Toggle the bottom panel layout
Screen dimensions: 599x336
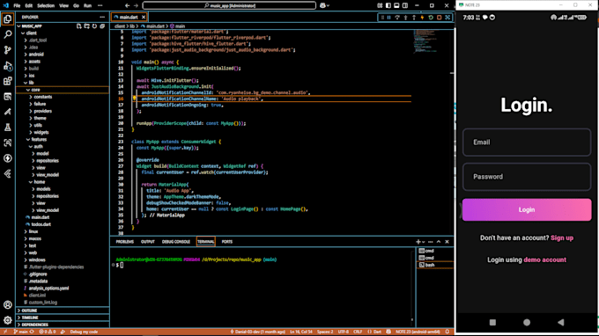click(x=396, y=5)
